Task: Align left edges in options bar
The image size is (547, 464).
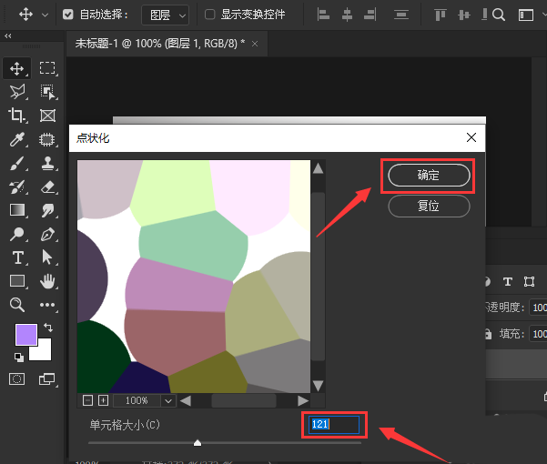Action: tap(323, 15)
